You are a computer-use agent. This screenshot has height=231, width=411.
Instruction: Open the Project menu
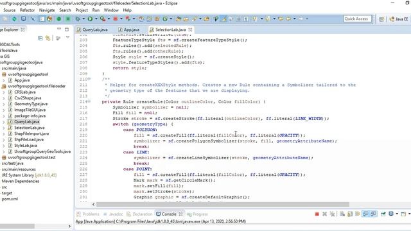(82, 10)
